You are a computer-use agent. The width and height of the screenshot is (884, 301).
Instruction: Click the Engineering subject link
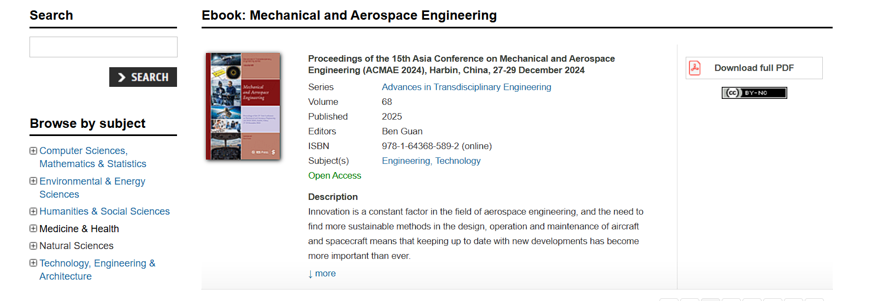(x=406, y=161)
